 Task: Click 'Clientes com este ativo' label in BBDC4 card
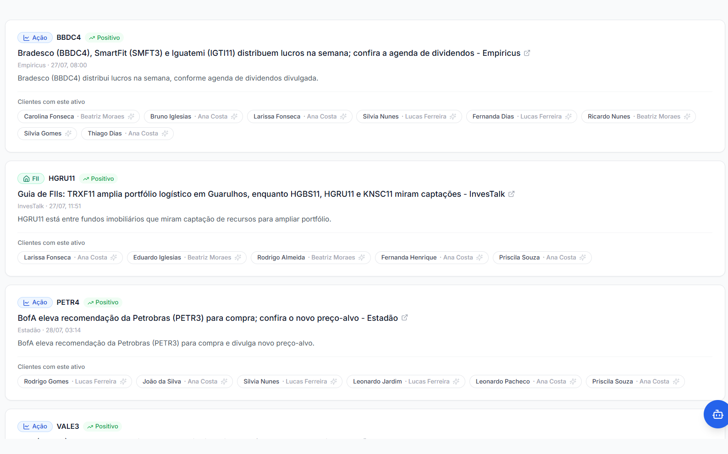pos(51,102)
